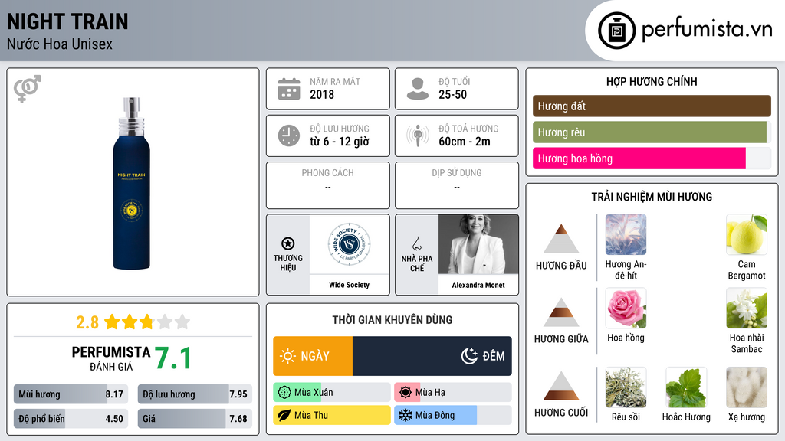Click the unisex gender symbol icon
The image size is (785, 441).
click(x=27, y=89)
